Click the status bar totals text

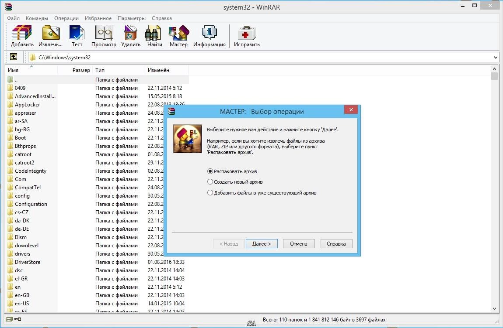[324, 319]
